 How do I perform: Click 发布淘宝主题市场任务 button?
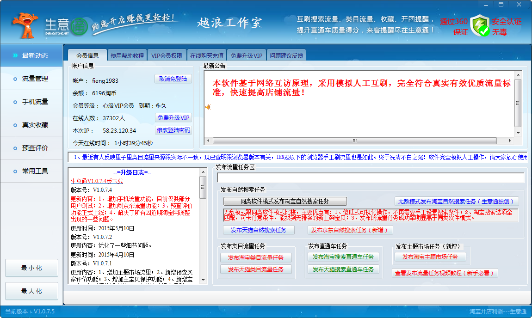[x=430, y=257]
